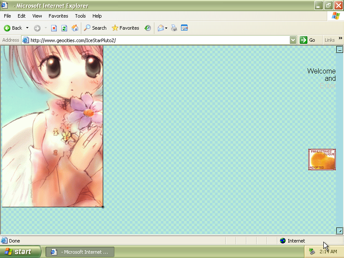This screenshot has height=258, width=344.
Task: Open the File menu
Action: click(x=7, y=16)
